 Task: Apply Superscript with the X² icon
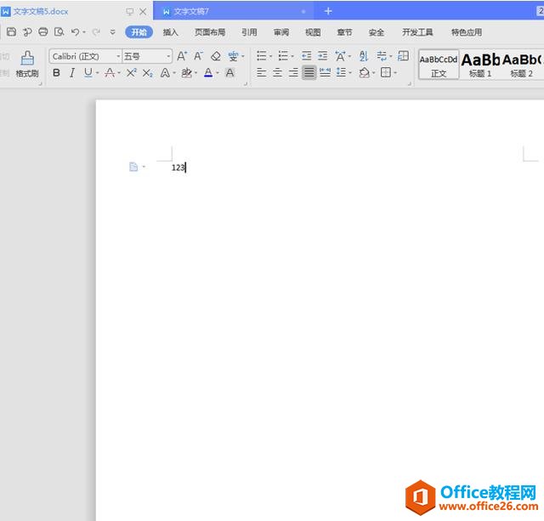point(131,73)
